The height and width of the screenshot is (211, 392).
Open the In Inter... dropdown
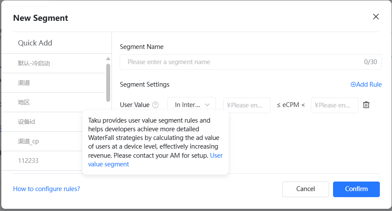(x=192, y=105)
